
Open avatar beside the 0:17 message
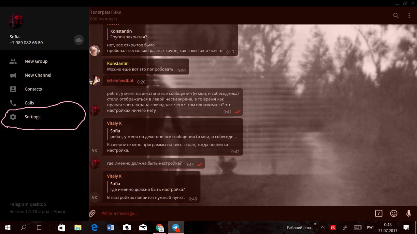(94, 50)
